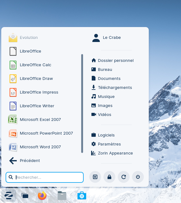Screen dimensions: 181x203
Task: Launch LibreOffice start center icon
Action: coord(13,51)
